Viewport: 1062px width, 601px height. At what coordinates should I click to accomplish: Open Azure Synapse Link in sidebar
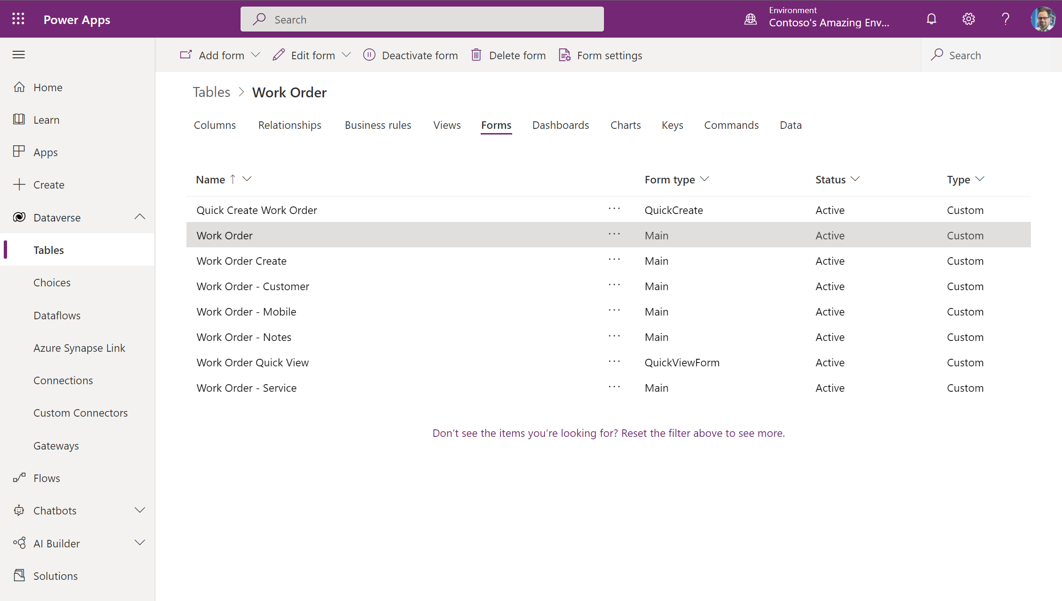79,348
